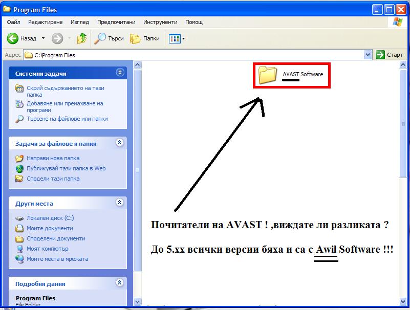Open the Назад history dropdown arrow
410x310 pixels.
43,38
